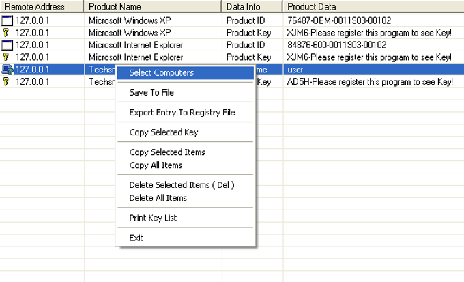
Task: Choose Save To File in the context menu
Action: click(185, 92)
